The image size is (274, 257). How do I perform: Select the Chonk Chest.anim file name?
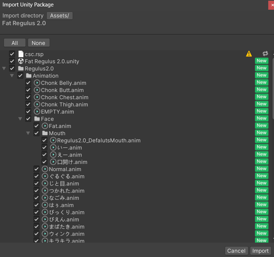pos(65,97)
